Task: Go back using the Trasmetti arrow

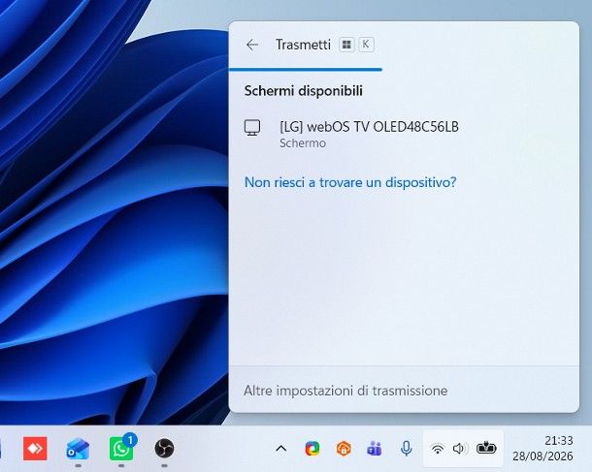Action: pos(252,45)
